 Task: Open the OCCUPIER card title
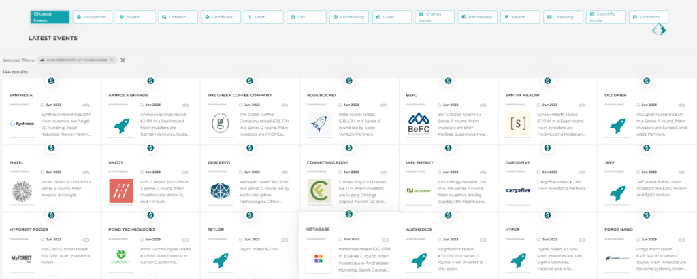click(x=615, y=95)
